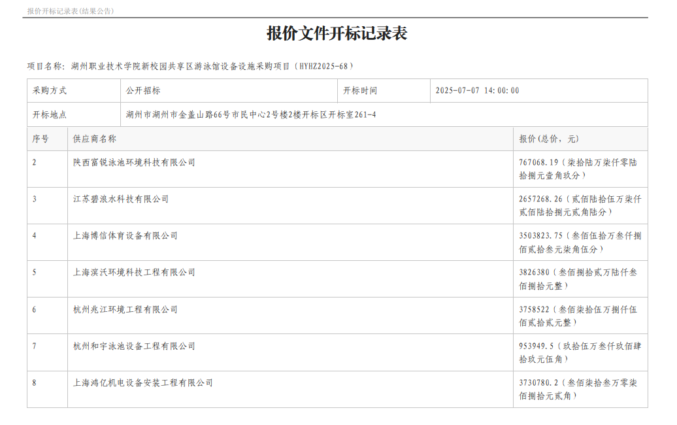
Task: Click the quote 3758522 cell
Action: (581, 316)
